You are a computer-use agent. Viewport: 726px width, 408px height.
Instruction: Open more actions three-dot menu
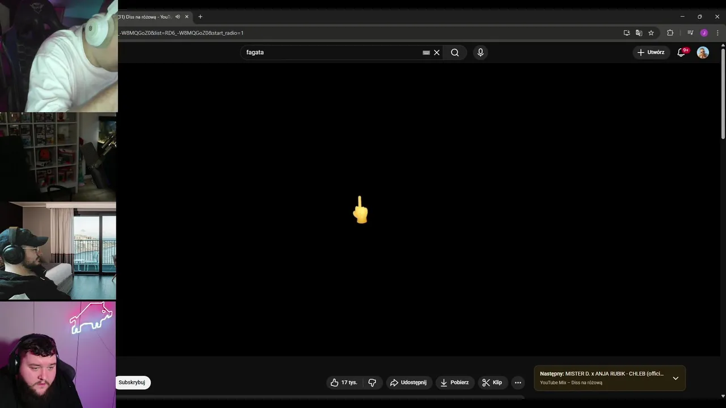point(518,382)
